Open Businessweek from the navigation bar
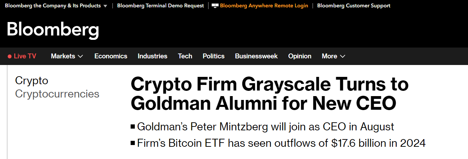This screenshot has width=468, height=159. click(256, 56)
